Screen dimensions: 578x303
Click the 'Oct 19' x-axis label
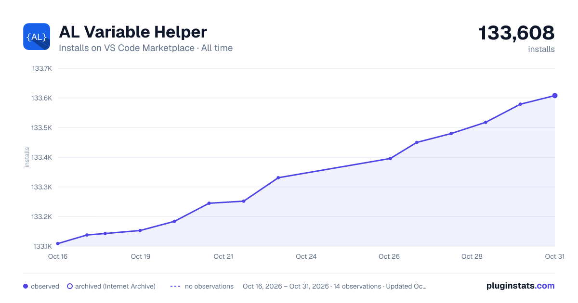coord(141,256)
